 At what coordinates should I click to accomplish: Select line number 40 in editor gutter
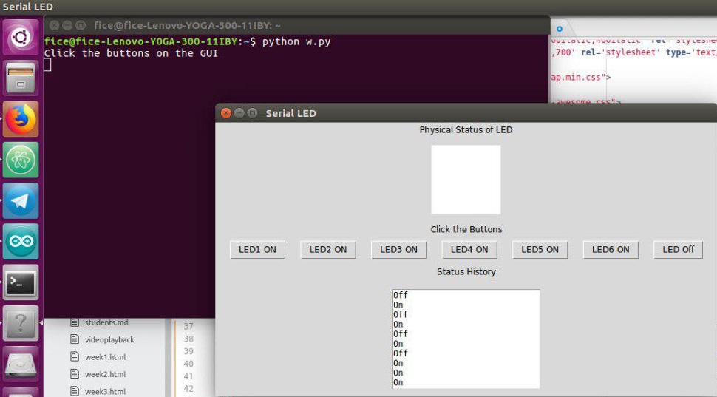[x=188, y=364]
